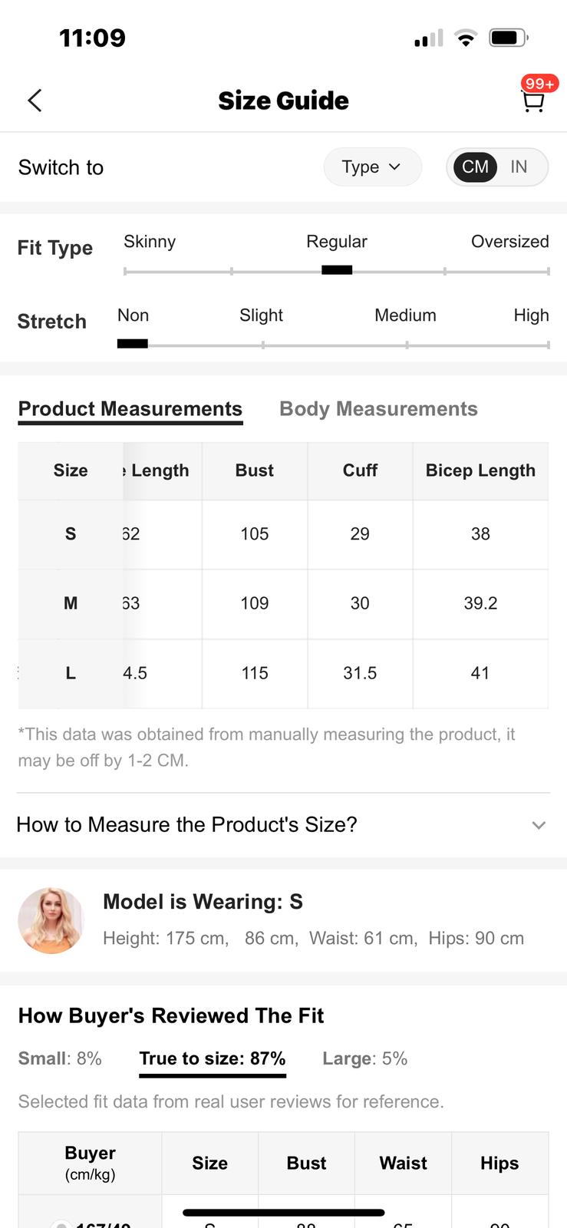Select the Large: 5% fit filter
The image size is (567, 1228).
point(364,1058)
